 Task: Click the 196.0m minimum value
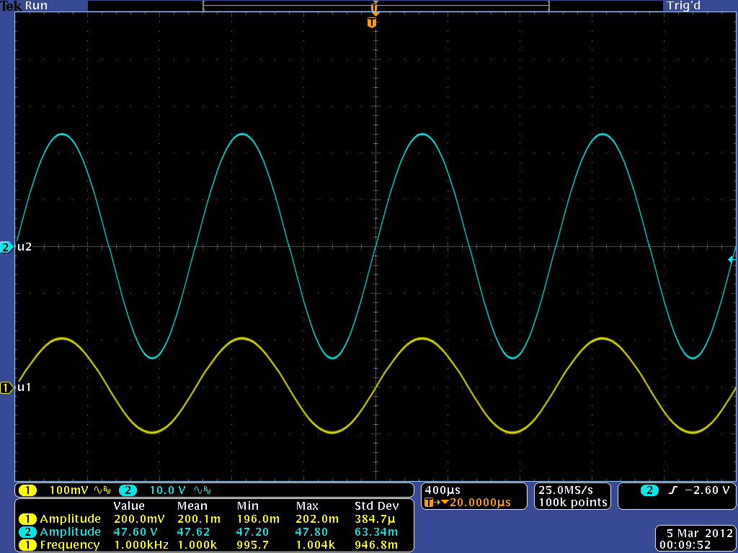pos(258,519)
